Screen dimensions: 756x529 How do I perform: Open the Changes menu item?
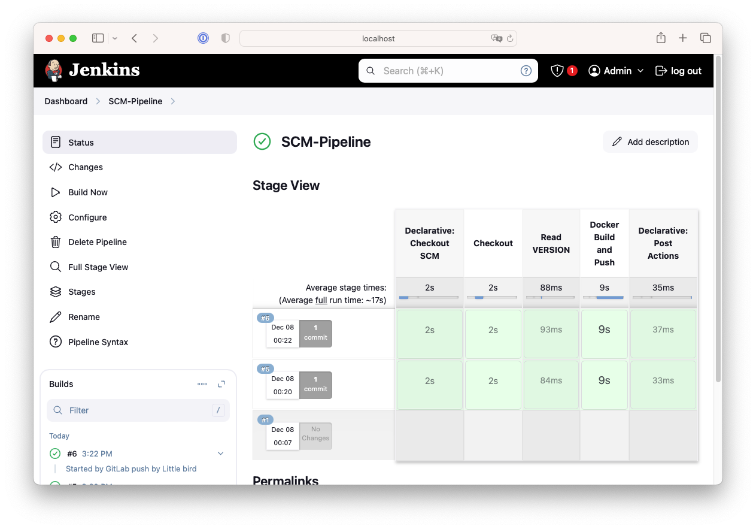[139, 167]
